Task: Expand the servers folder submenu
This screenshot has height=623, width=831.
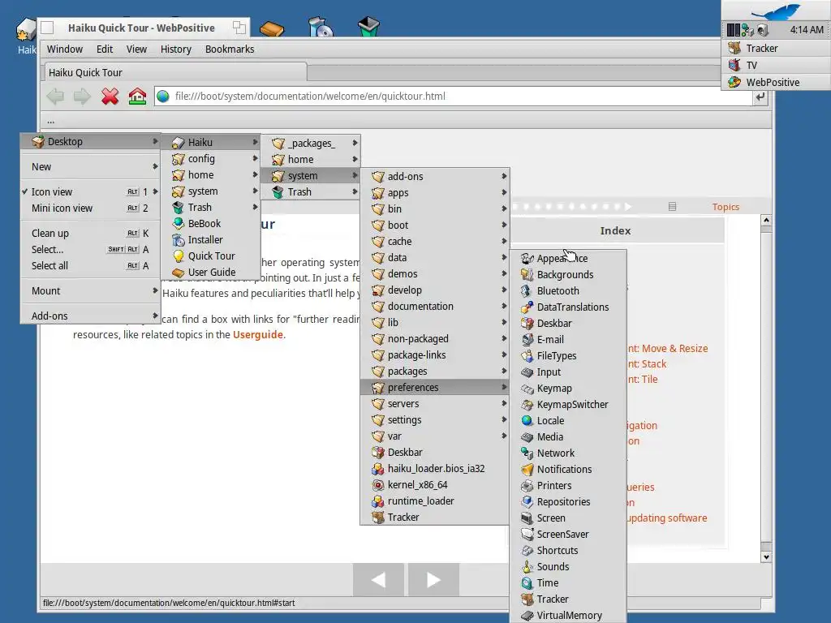Action: click(435, 404)
